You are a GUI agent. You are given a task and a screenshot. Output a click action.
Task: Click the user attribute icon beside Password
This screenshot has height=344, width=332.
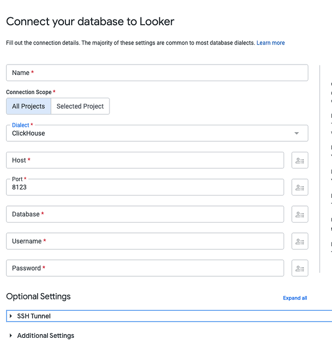click(x=300, y=268)
